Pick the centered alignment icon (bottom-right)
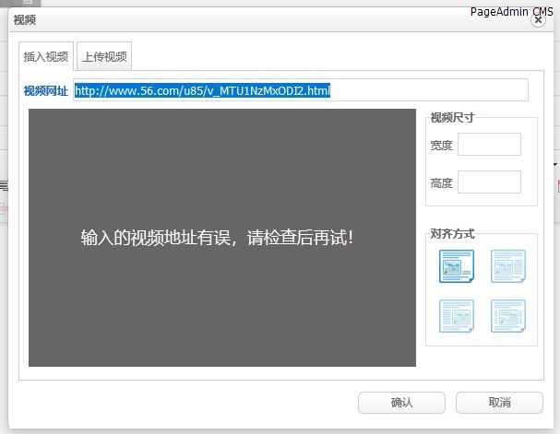This screenshot has width=560, height=434. tap(508, 316)
